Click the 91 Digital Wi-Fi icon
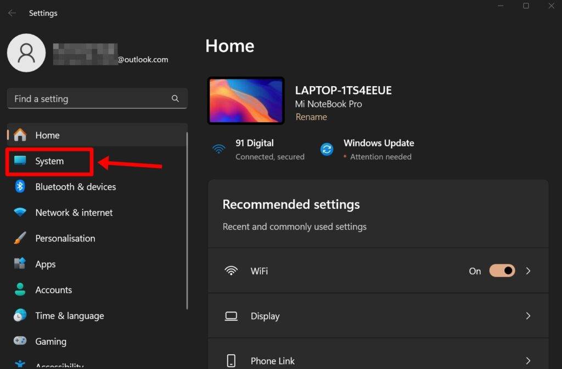The width and height of the screenshot is (562, 369). pyautogui.click(x=219, y=149)
